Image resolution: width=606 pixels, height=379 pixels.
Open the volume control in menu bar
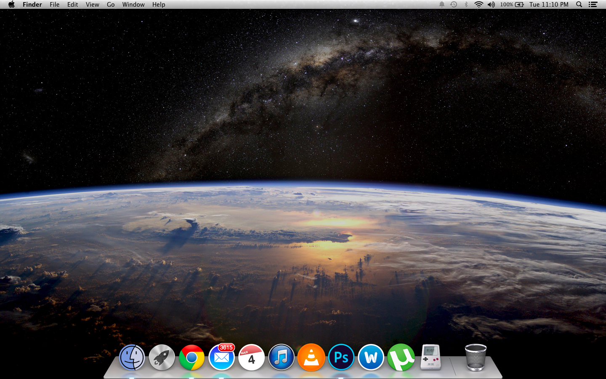491,5
